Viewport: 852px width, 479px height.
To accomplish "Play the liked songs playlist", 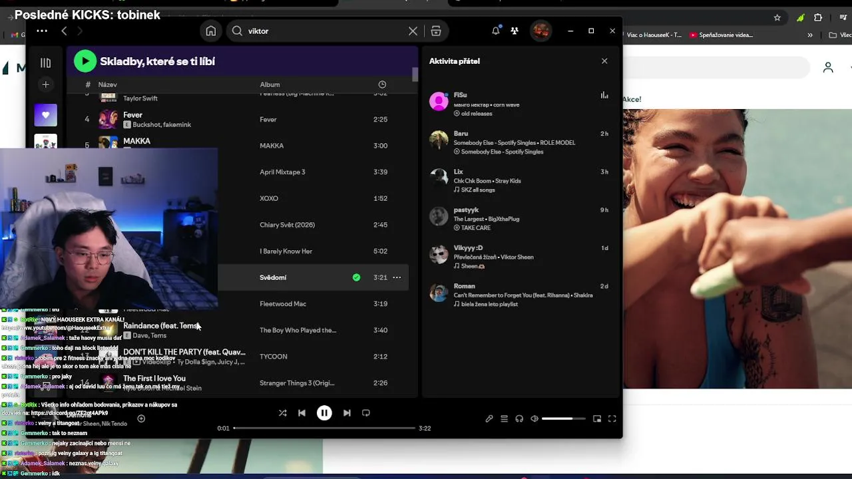I will click(85, 61).
